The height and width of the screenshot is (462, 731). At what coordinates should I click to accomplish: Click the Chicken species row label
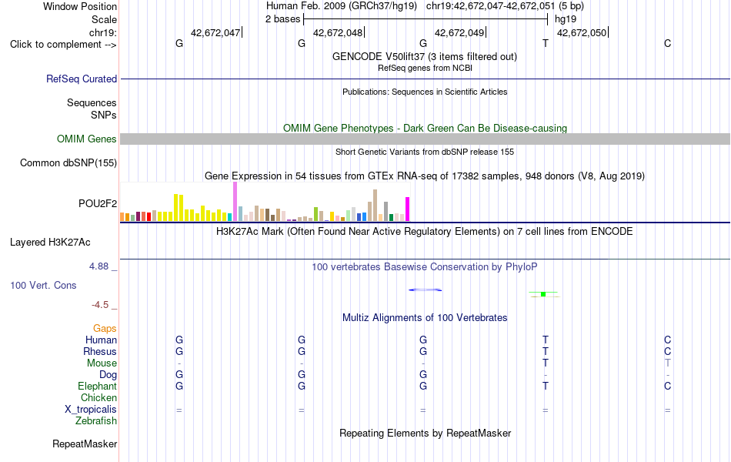[x=98, y=397]
